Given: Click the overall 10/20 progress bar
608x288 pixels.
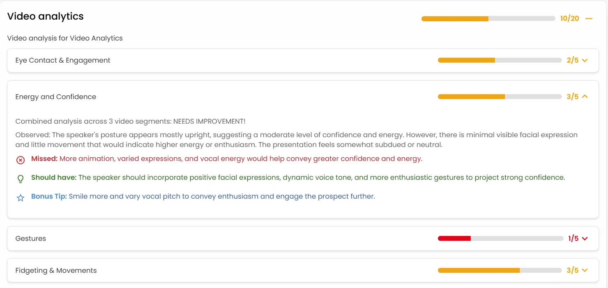Looking at the screenshot, I should pyautogui.click(x=488, y=18).
